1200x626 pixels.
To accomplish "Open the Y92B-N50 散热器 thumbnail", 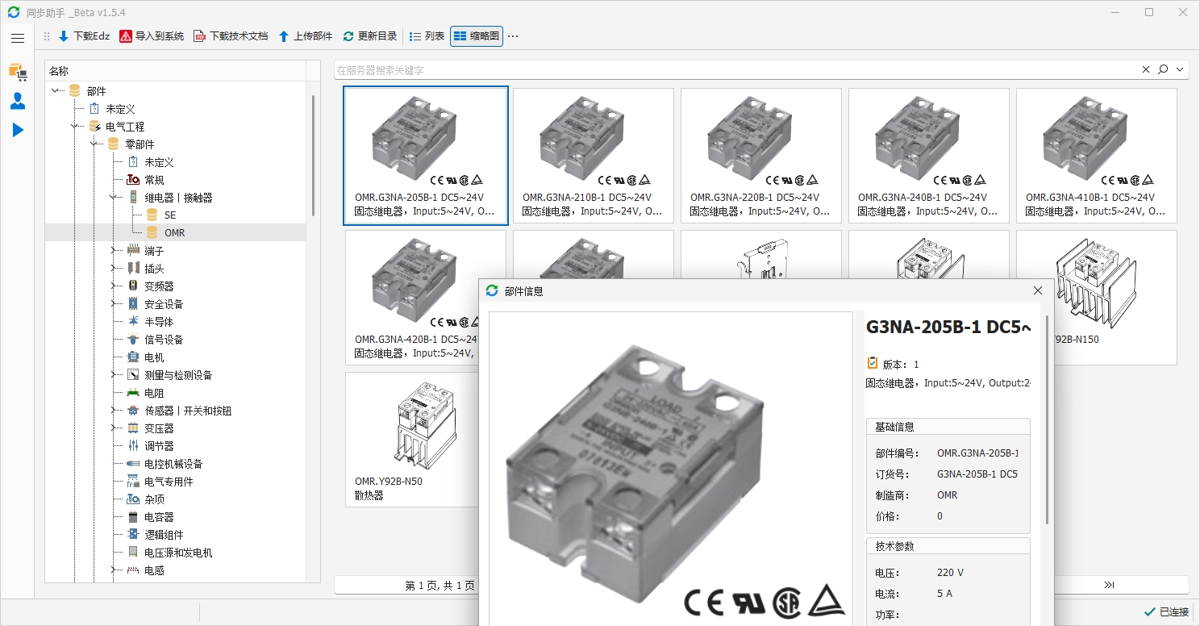I will coord(411,439).
